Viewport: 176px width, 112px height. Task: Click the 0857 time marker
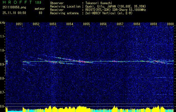pyautogui.click(x=120, y=24)
